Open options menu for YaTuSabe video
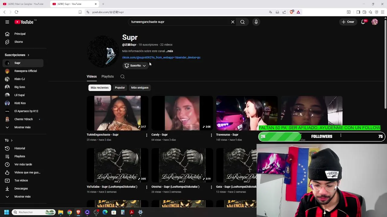Viewport: 387px width, 217px height. pyautogui.click(x=147, y=187)
